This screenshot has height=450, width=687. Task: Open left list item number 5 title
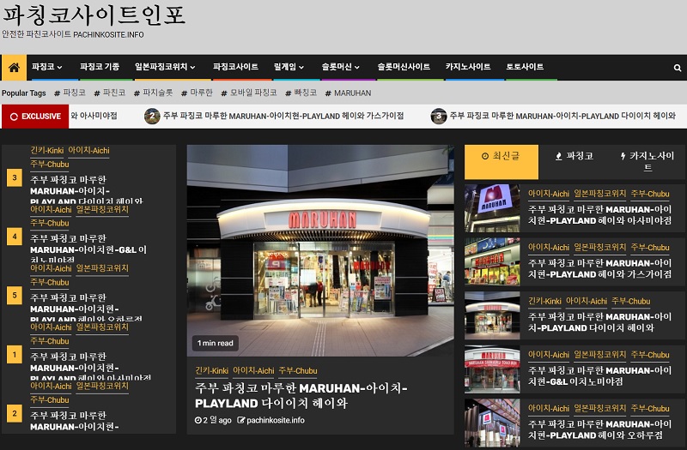click(x=87, y=308)
